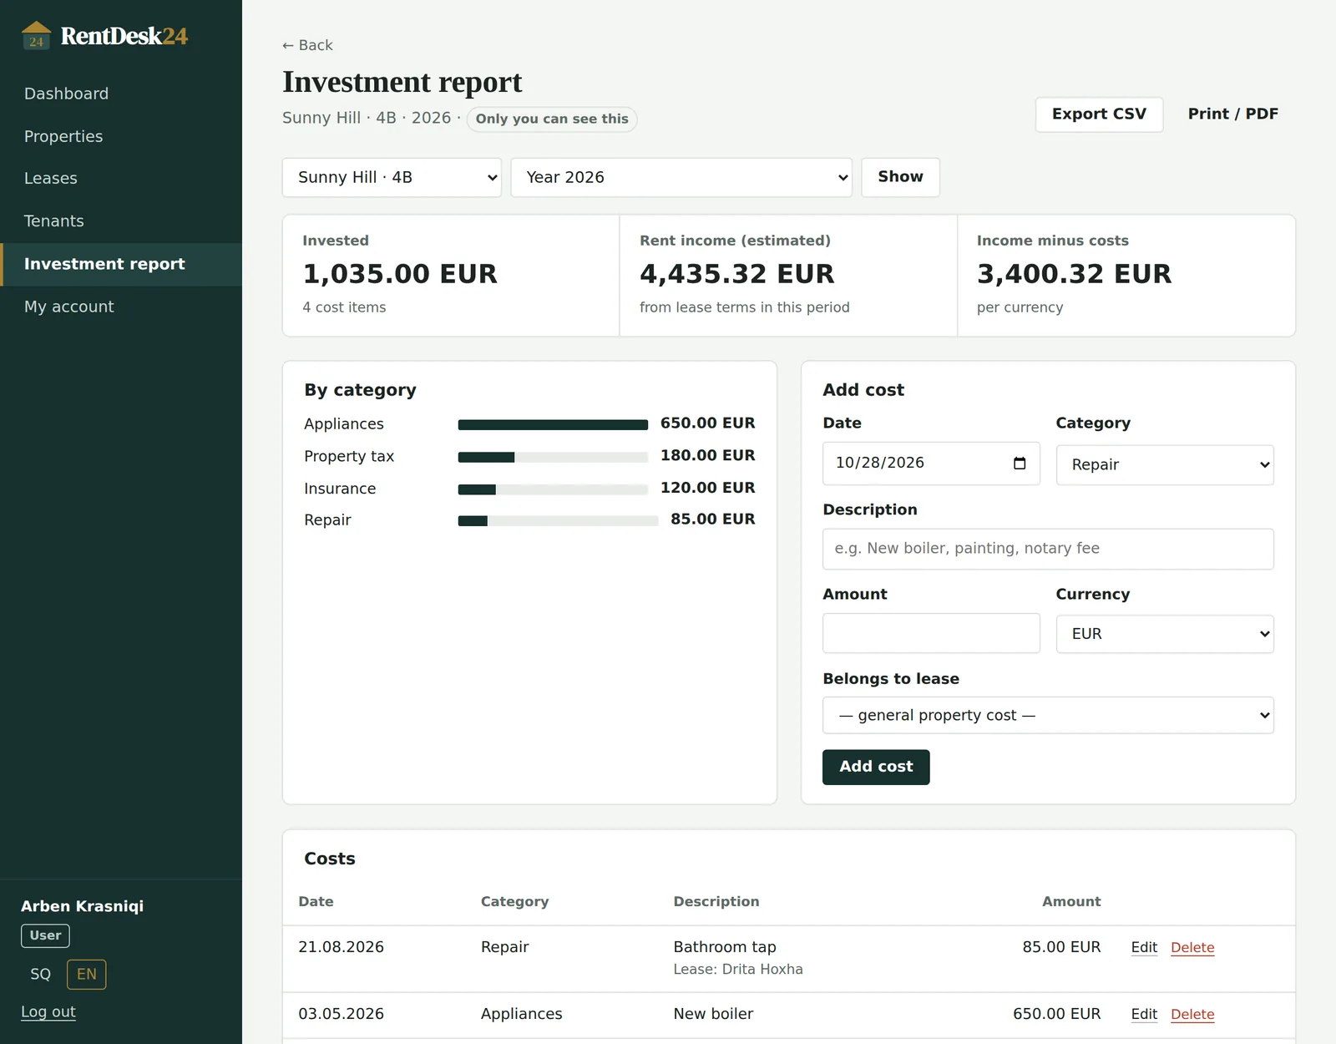
Task: Switch language to SQ
Action: click(x=40, y=975)
